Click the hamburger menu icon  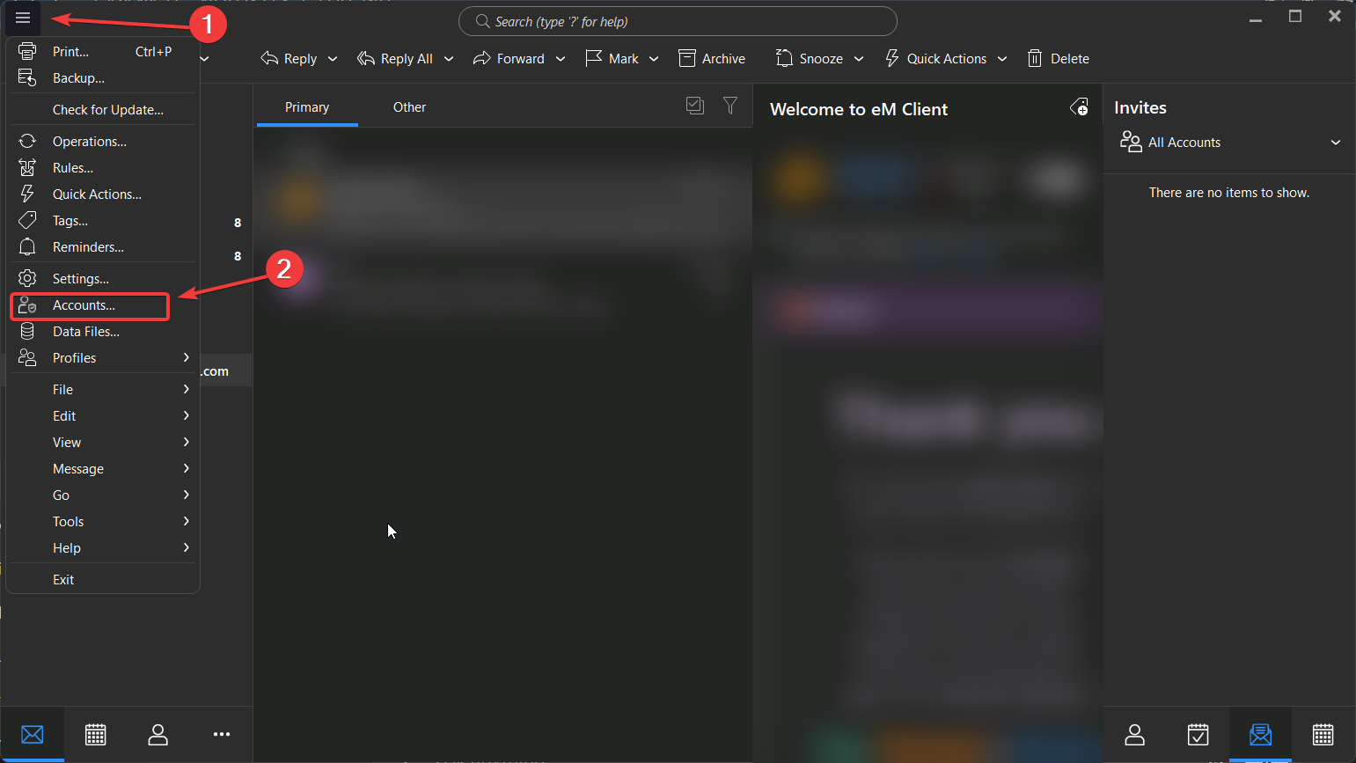tap(23, 18)
